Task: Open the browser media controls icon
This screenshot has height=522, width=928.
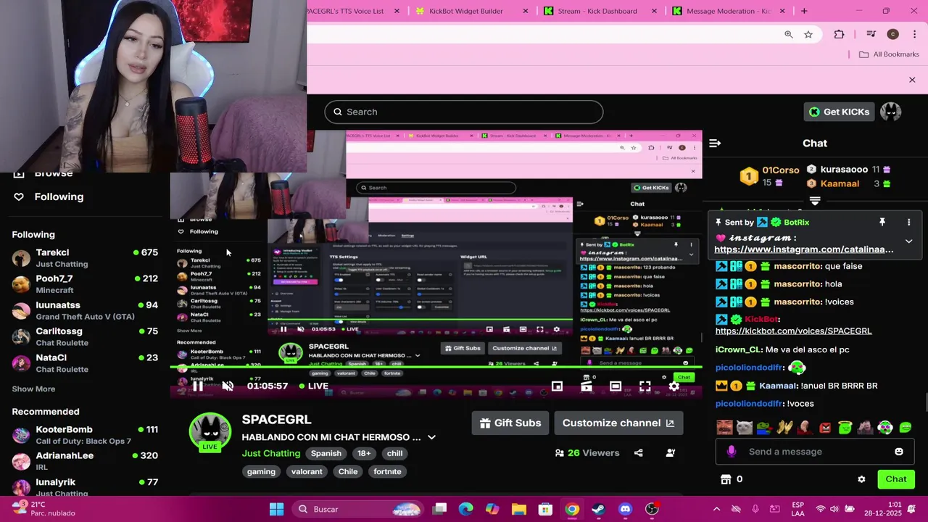Action: [871, 34]
